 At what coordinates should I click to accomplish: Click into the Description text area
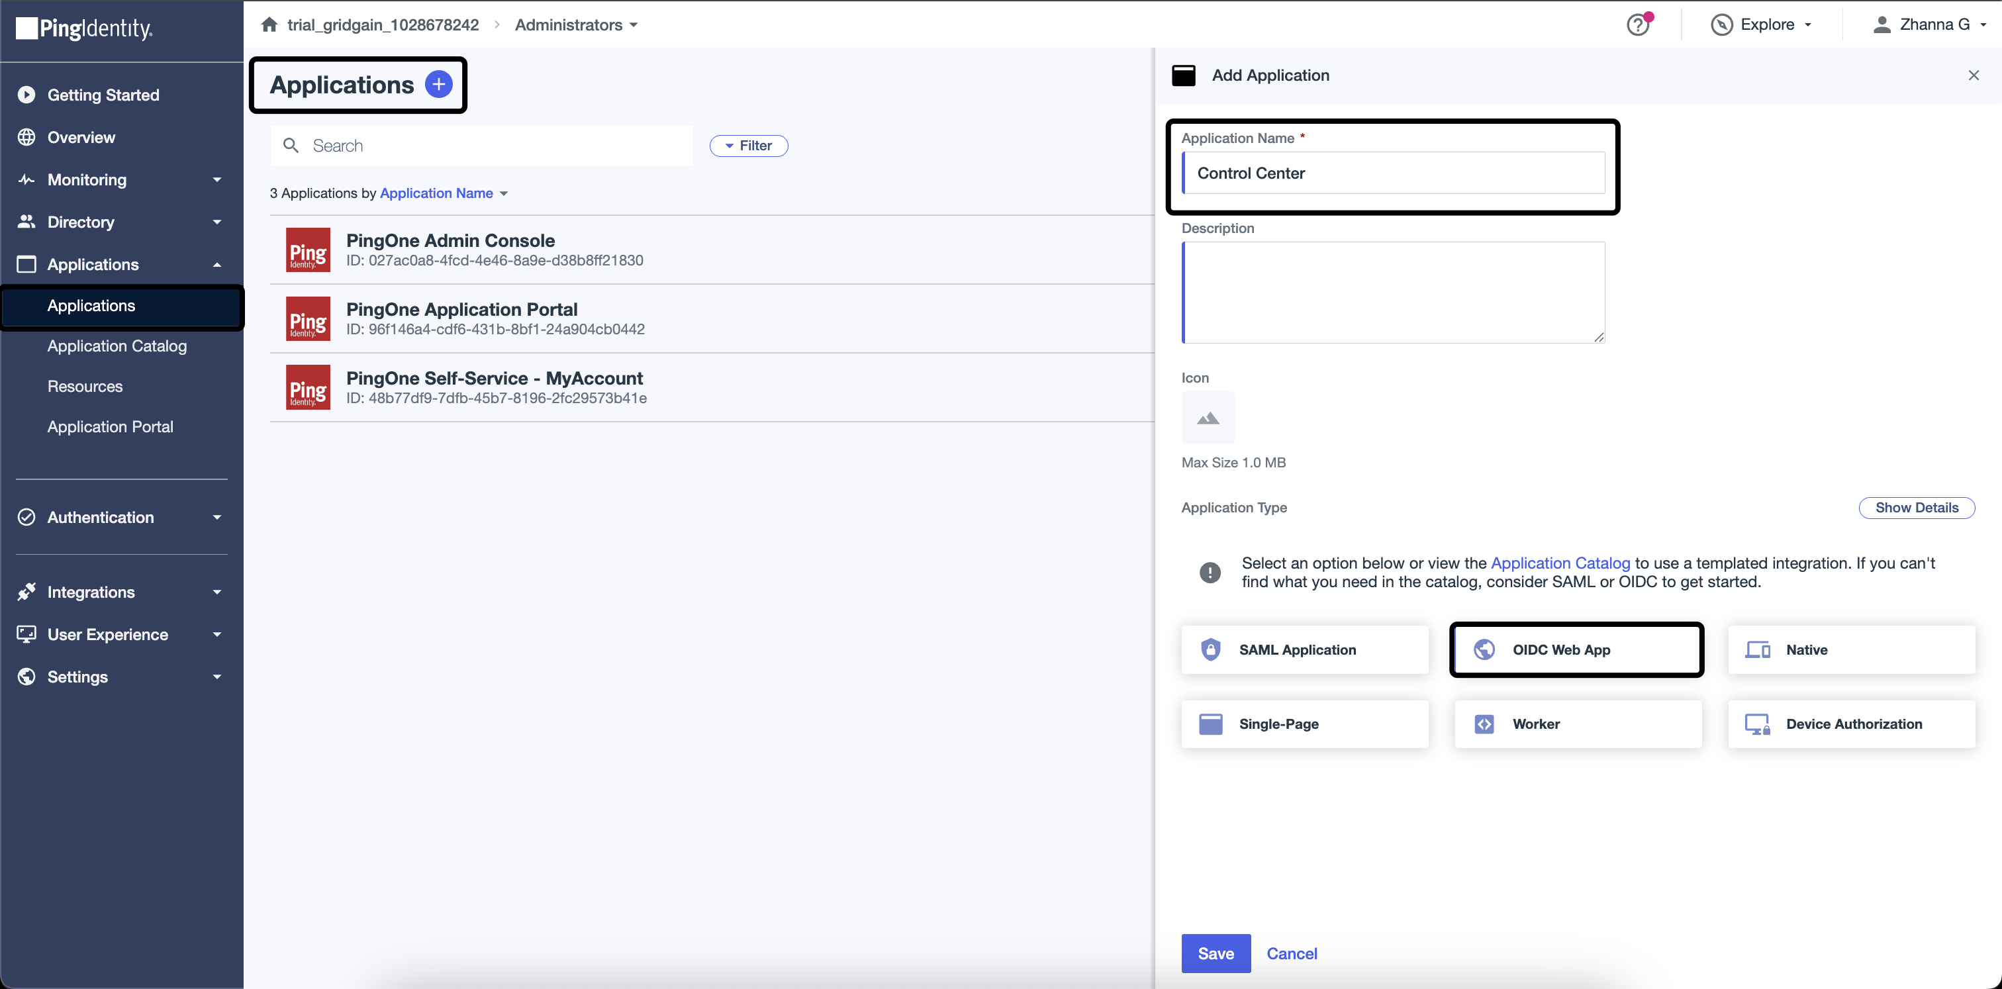click(x=1393, y=292)
